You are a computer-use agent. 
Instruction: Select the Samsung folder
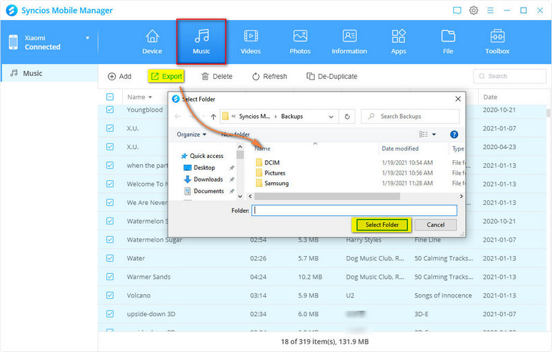tap(272, 183)
